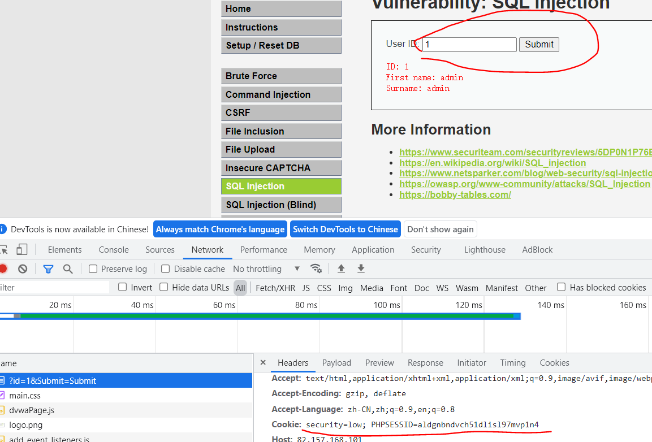Open the Timing tab of request

(x=513, y=362)
